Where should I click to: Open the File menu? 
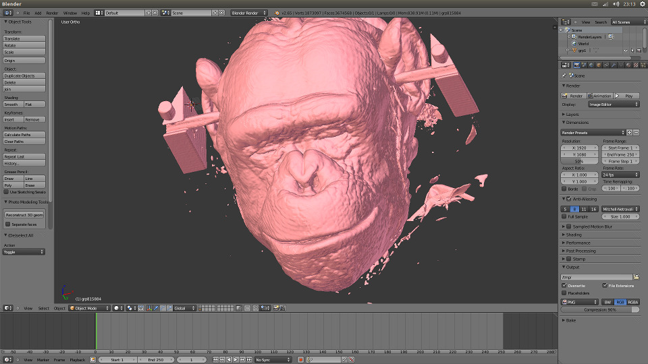point(26,13)
